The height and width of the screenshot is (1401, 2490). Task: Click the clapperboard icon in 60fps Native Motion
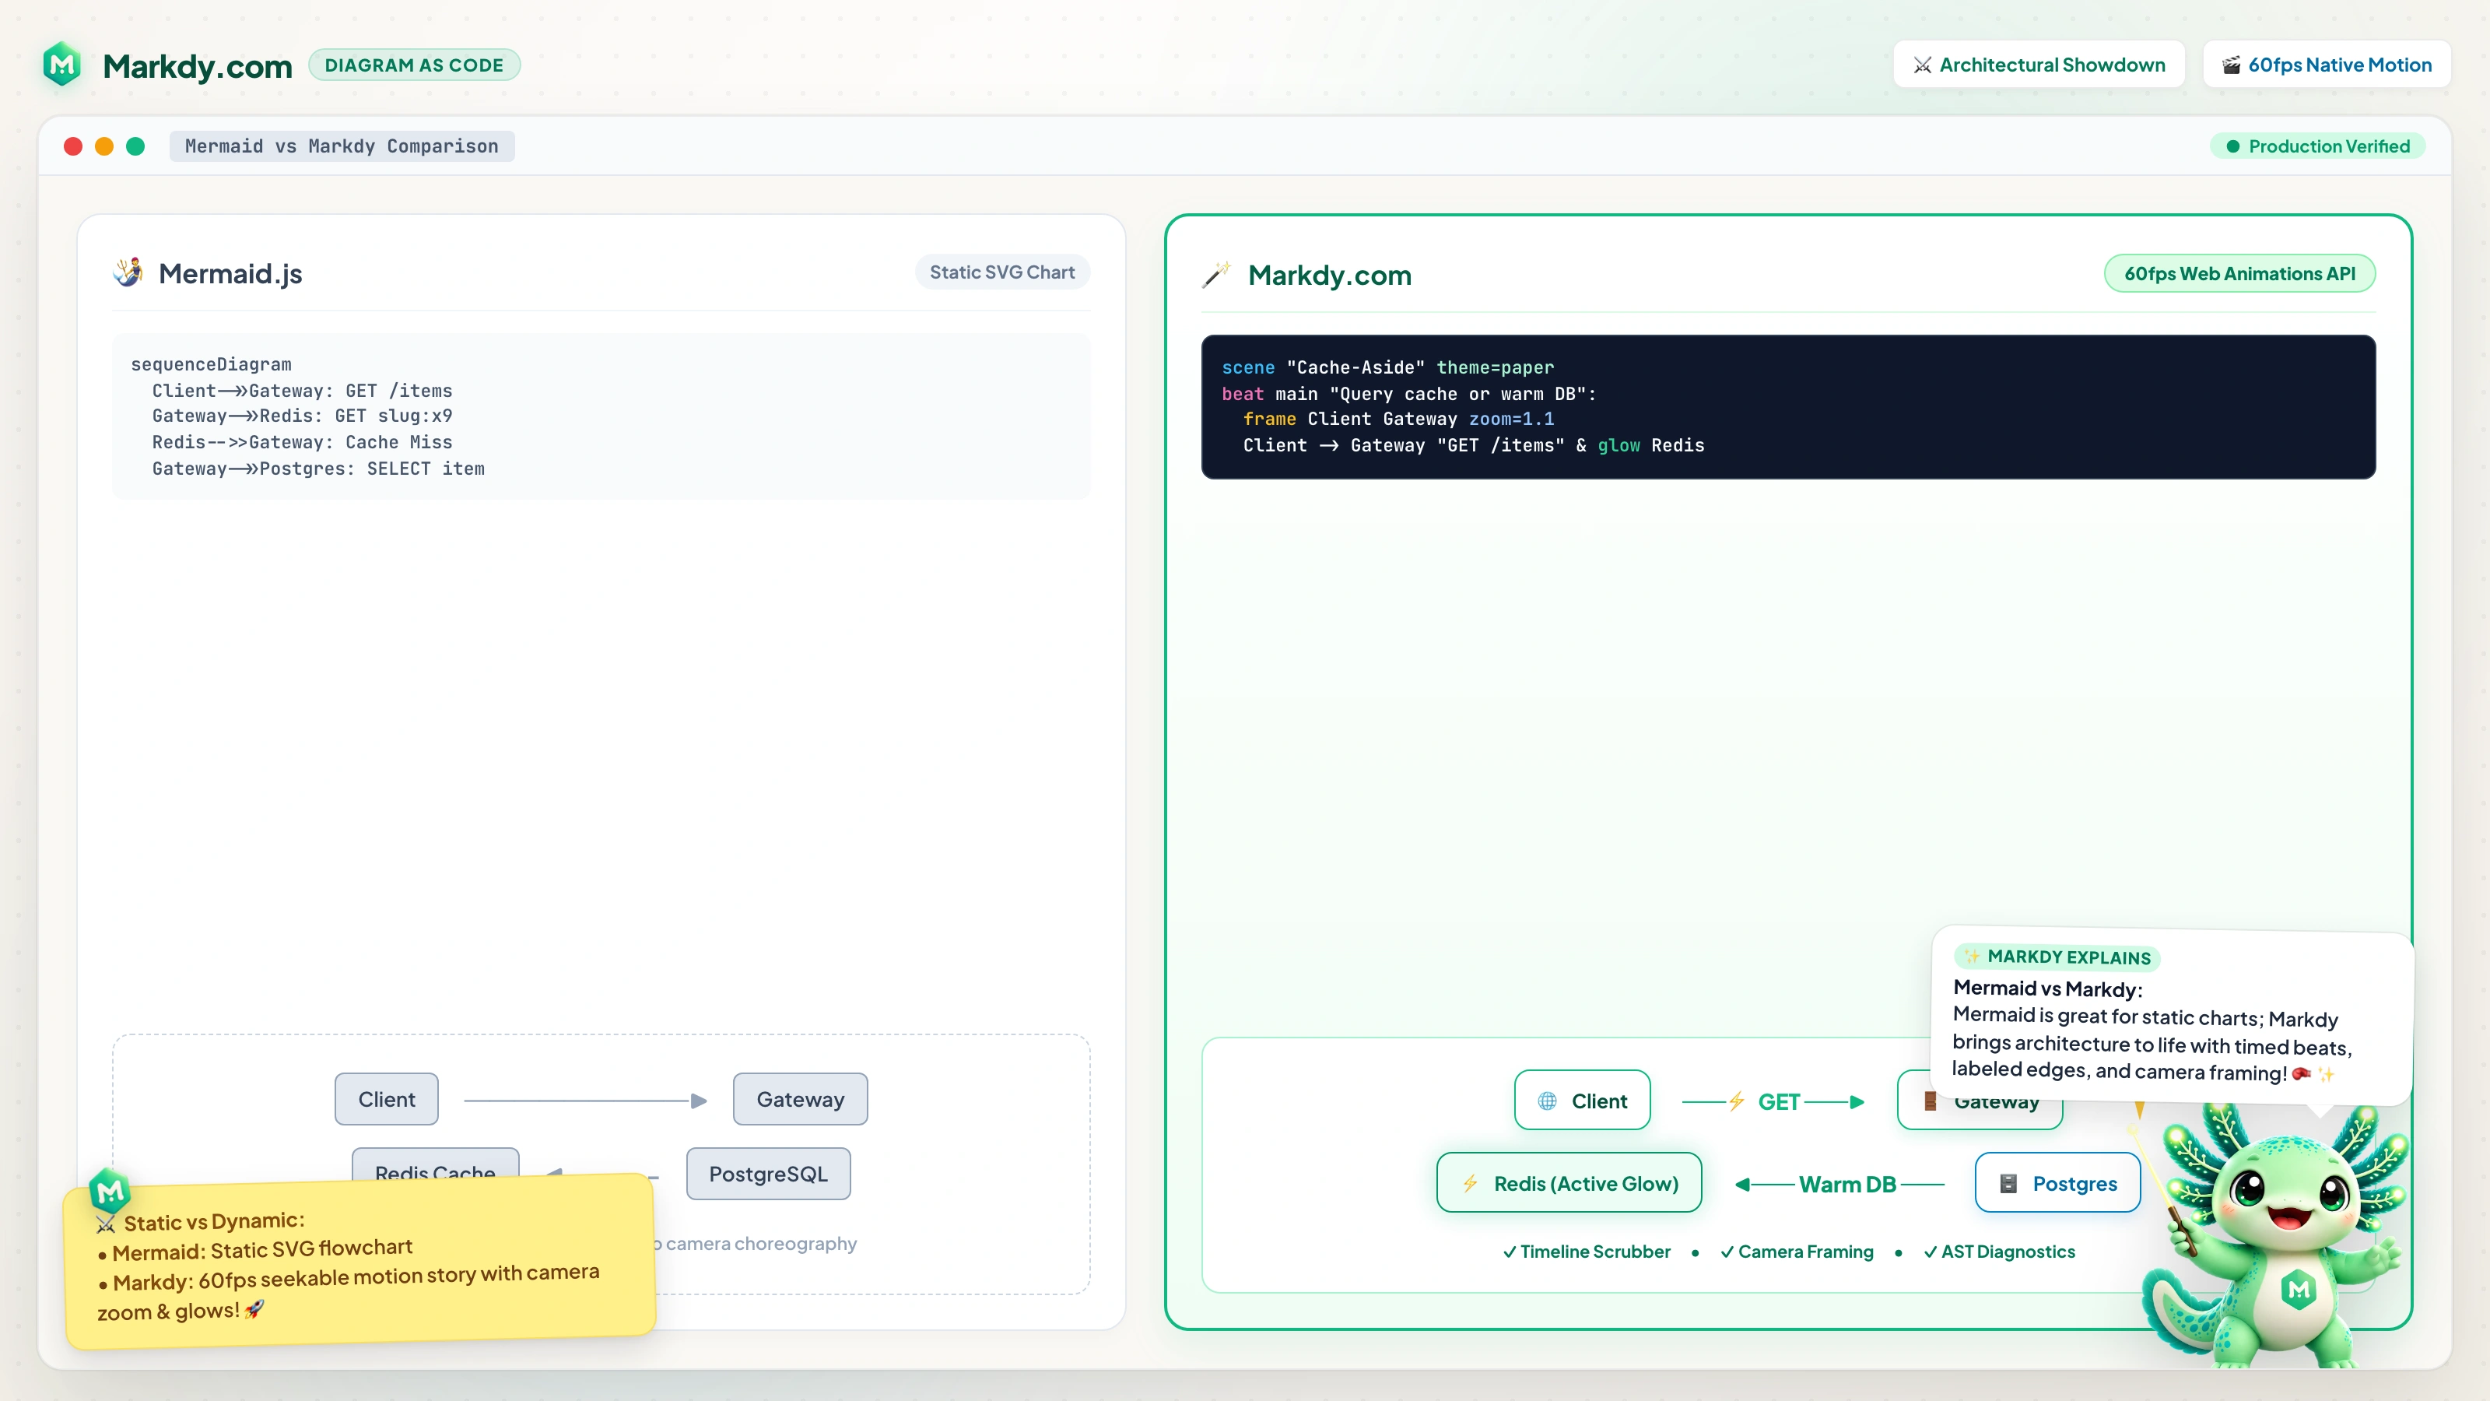[2231, 65]
